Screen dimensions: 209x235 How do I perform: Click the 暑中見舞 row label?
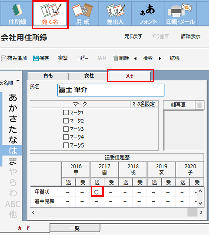click(45, 201)
